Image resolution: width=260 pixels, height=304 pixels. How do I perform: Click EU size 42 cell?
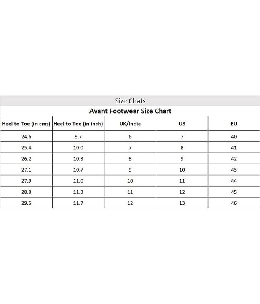(x=234, y=159)
